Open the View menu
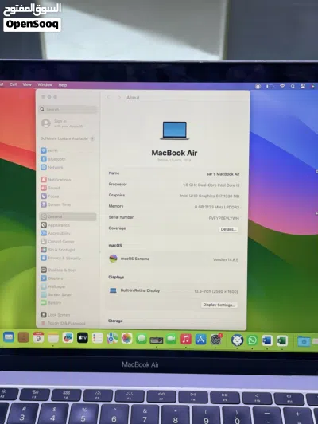Viewport: 318px width, 424px height. click(x=27, y=84)
